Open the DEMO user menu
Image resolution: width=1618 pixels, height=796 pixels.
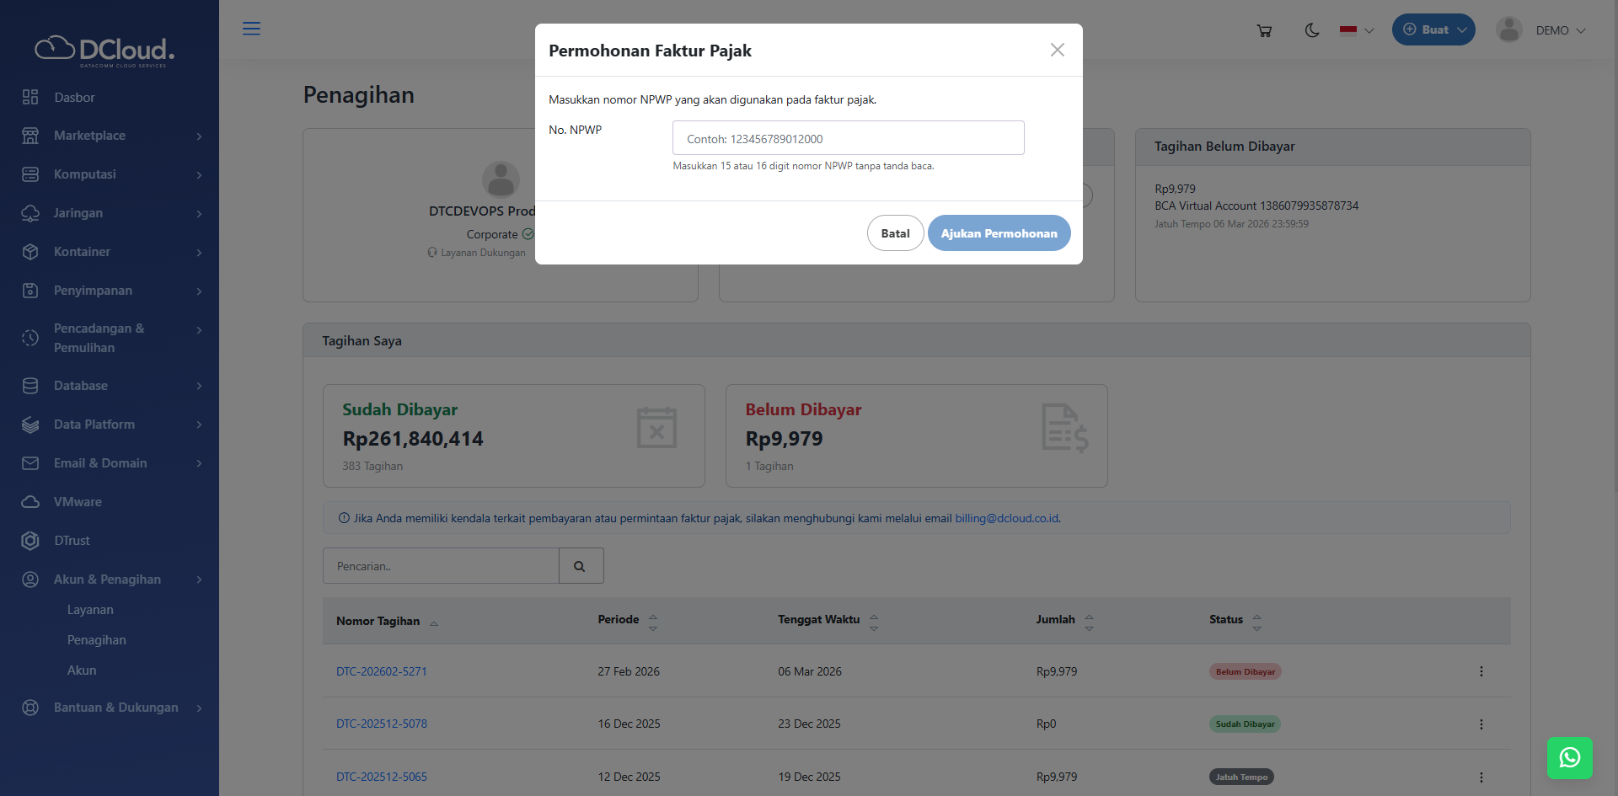tap(1541, 30)
